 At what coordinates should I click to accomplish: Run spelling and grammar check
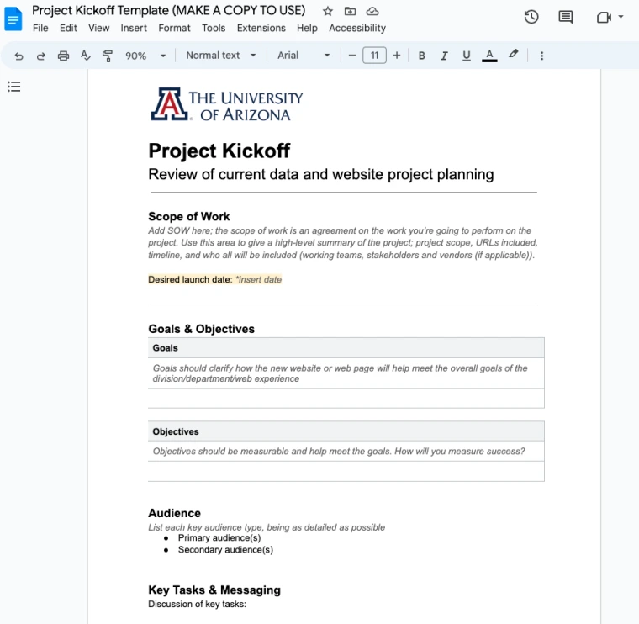pyautogui.click(x=85, y=56)
